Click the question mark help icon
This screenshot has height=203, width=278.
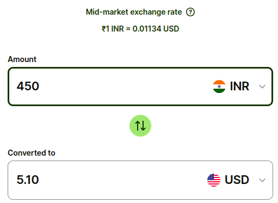tap(190, 12)
